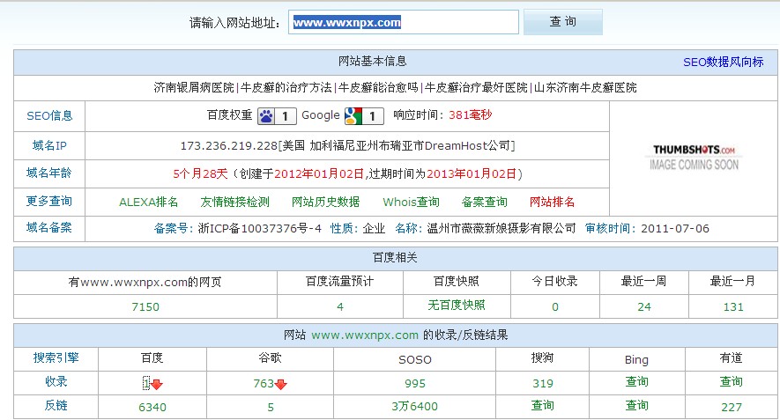Click the Google PageRank icon badge

coord(364,116)
